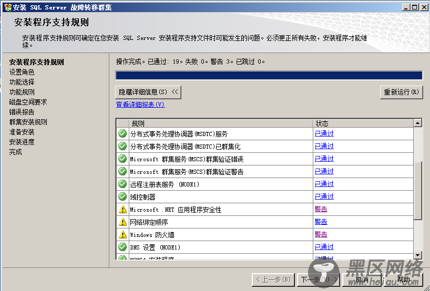Select rule text Microsoft .NET 应用程序安全性
Screen dimensions: 430x291
pyautogui.click(x=176, y=210)
